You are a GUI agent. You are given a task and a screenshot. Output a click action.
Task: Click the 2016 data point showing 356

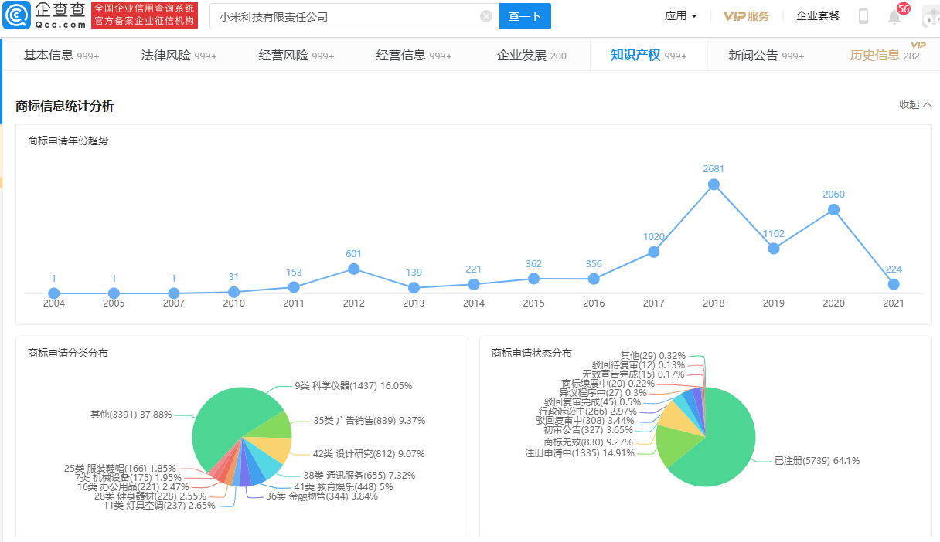coord(594,279)
